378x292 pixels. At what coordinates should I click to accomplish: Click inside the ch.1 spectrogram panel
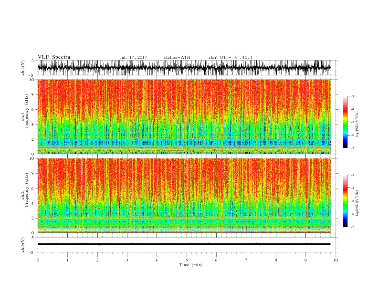tap(184, 116)
